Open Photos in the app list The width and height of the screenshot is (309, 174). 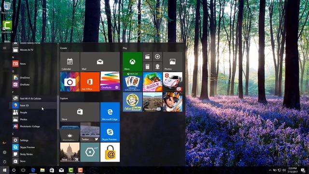[33, 119]
